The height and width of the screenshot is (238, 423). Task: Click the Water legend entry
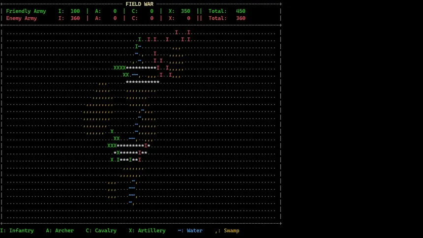coord(190,231)
